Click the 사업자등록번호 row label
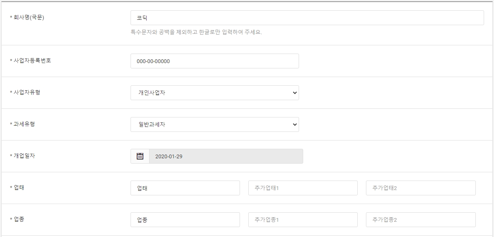Image resolution: width=494 pixels, height=237 pixels. (x=31, y=60)
